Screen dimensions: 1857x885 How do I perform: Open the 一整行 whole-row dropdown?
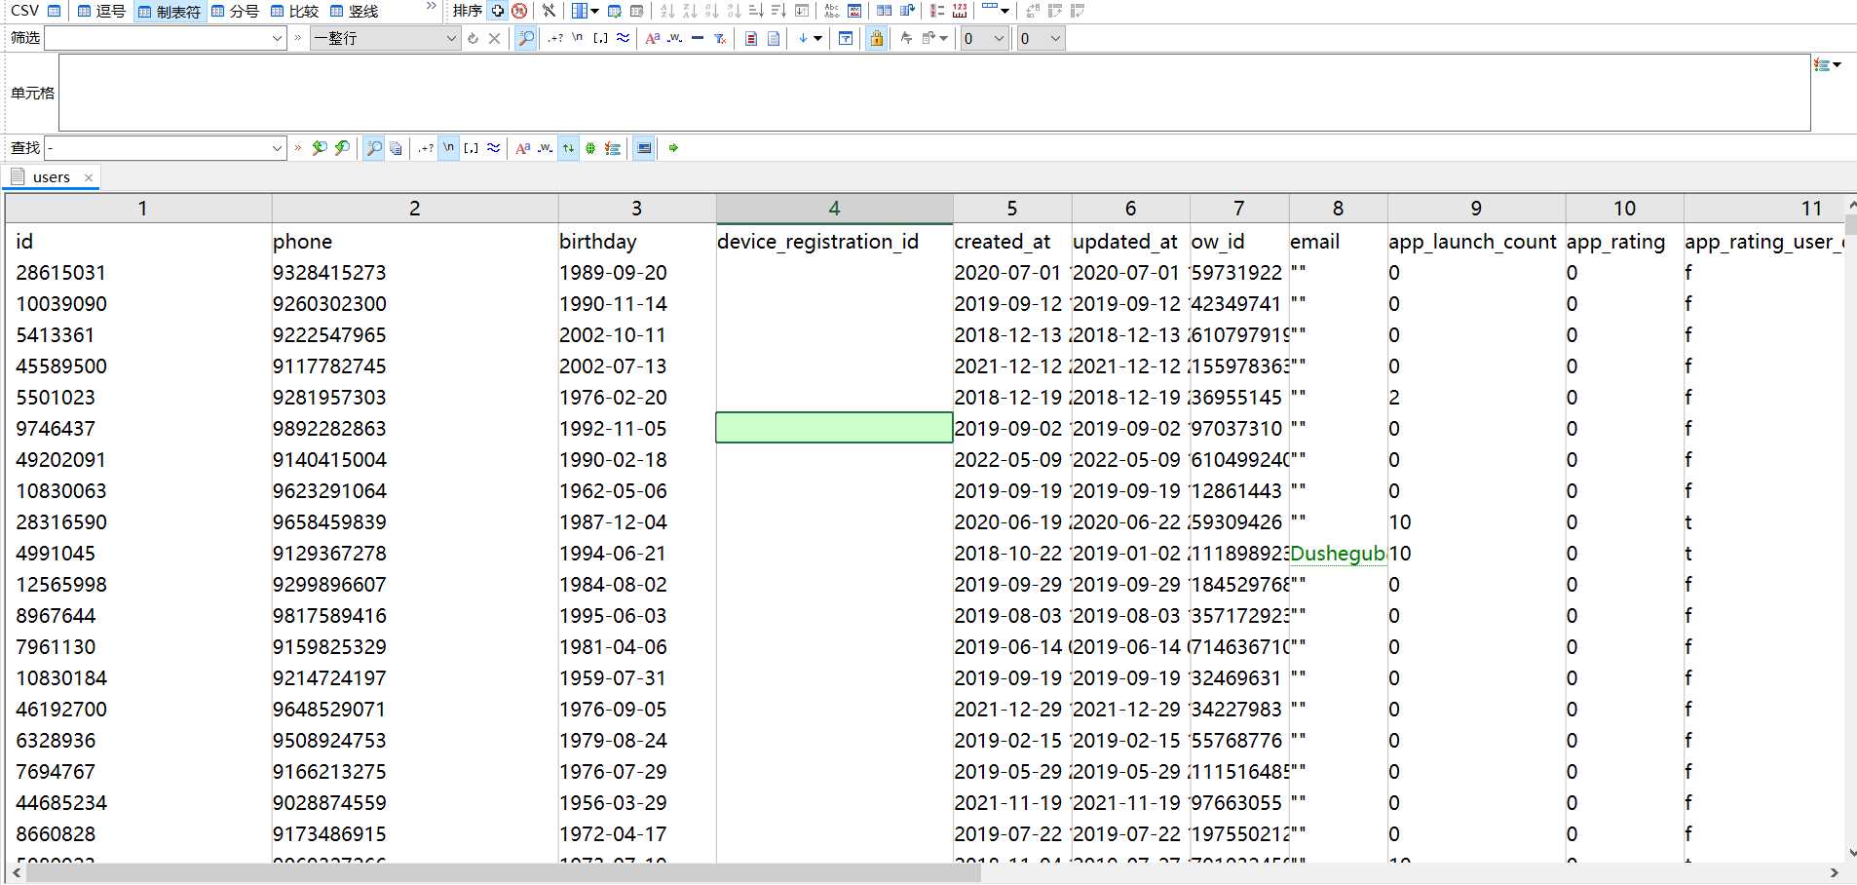385,38
